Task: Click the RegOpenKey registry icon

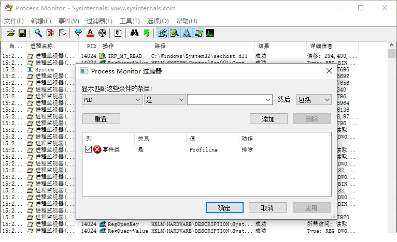Action: pos(103,224)
